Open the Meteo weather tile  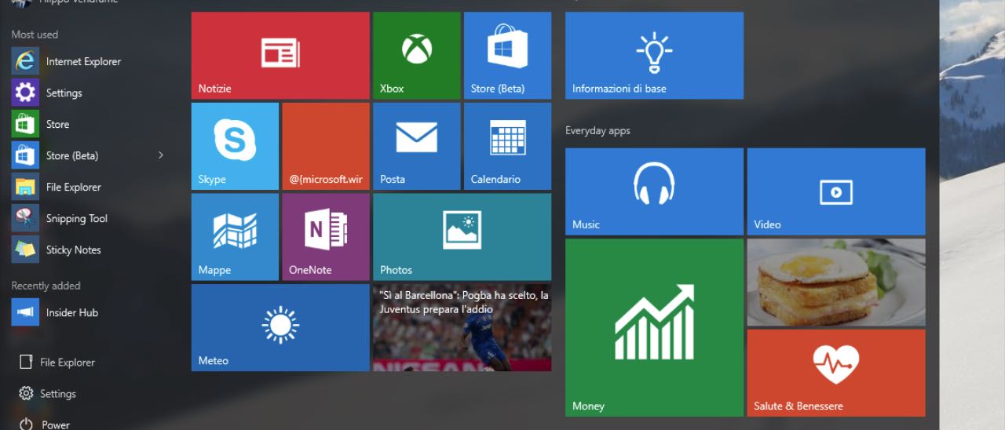[x=280, y=328]
